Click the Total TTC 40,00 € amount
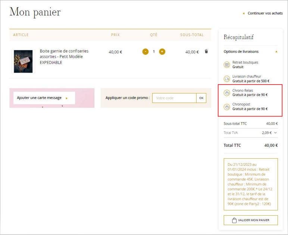The image size is (288, 235). [271, 145]
